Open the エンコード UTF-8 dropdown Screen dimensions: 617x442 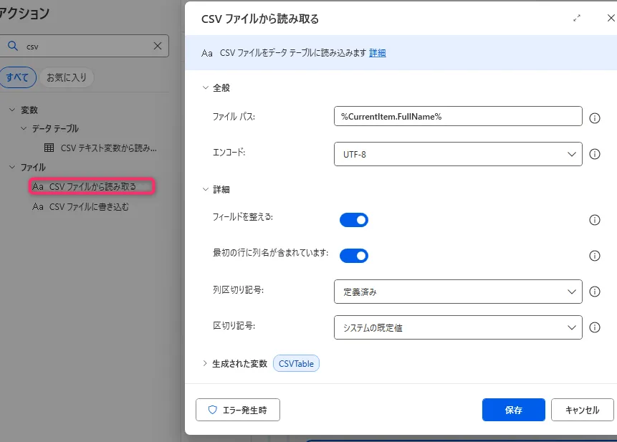(x=458, y=153)
